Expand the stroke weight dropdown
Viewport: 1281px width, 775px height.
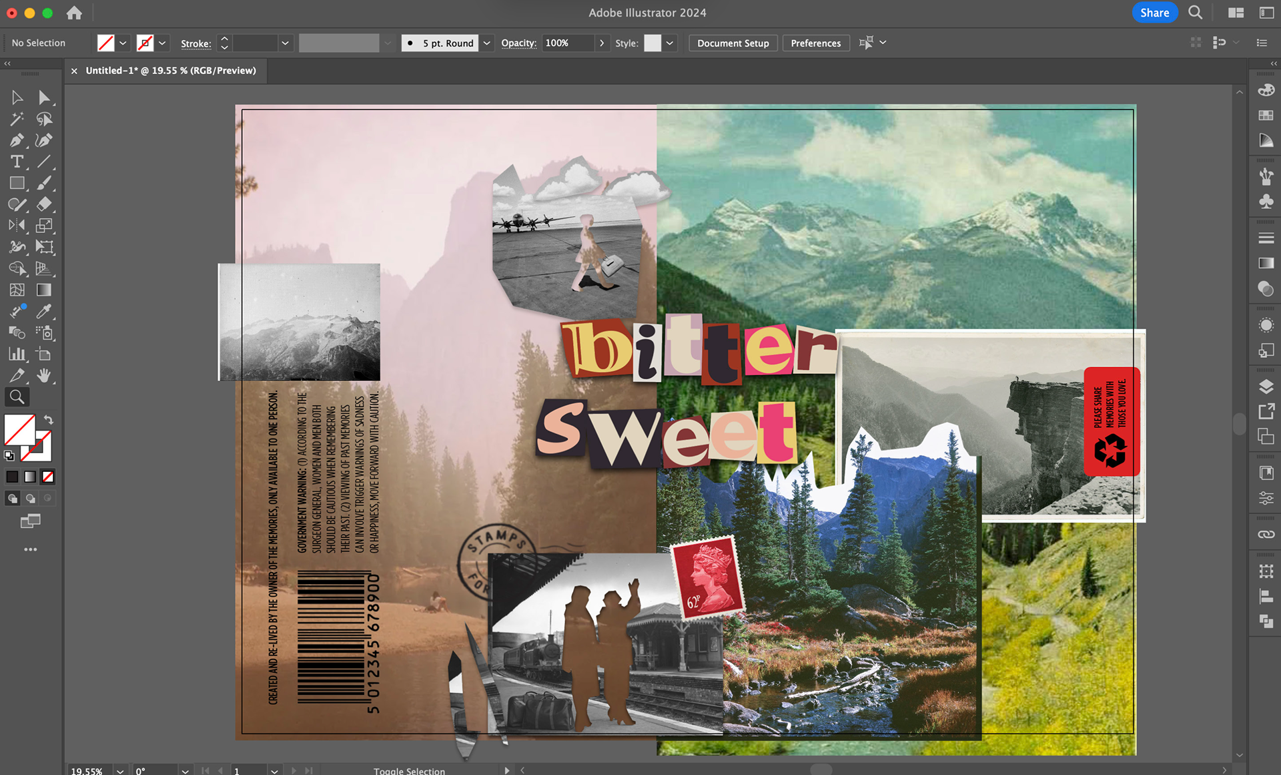pyautogui.click(x=285, y=43)
